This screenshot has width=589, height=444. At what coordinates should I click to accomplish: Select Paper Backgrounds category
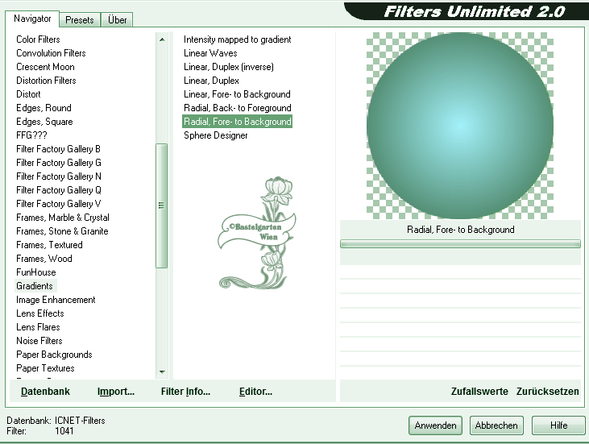click(x=54, y=355)
